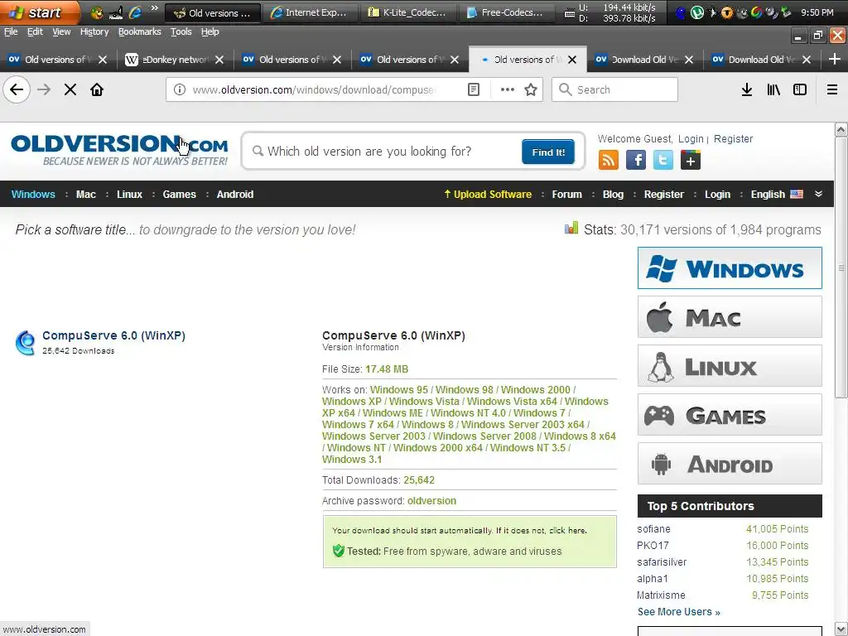
Task: Click the large Android platform button
Action: point(730,464)
